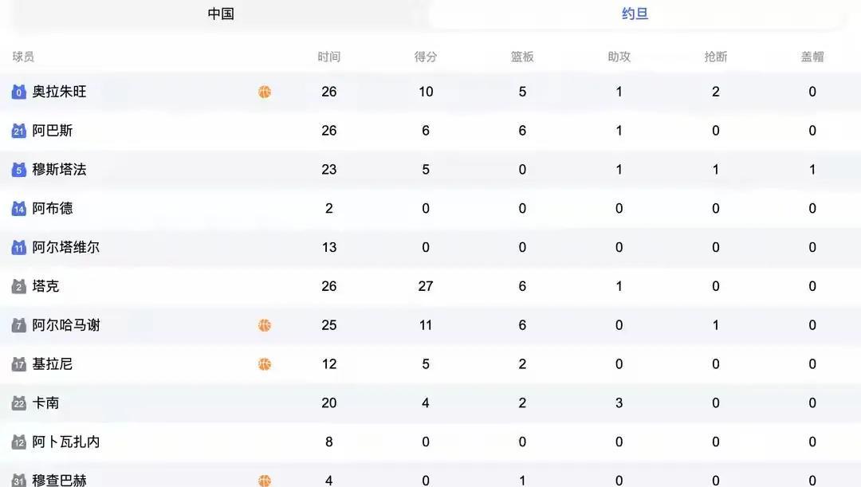Click jersey number 11 icon for 阿尔塔维尔
Viewport: 861px width, 487px height.
19,248
